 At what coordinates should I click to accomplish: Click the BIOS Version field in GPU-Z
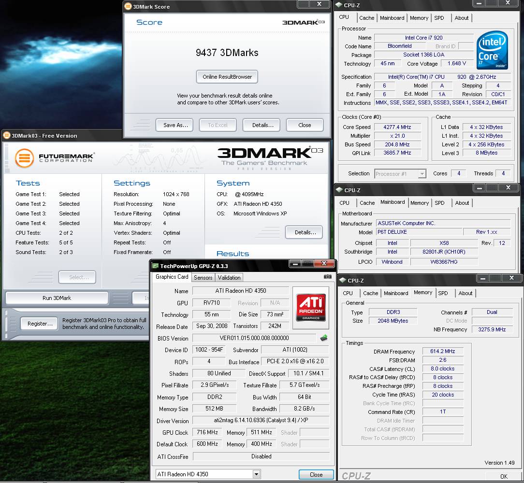tap(254, 338)
